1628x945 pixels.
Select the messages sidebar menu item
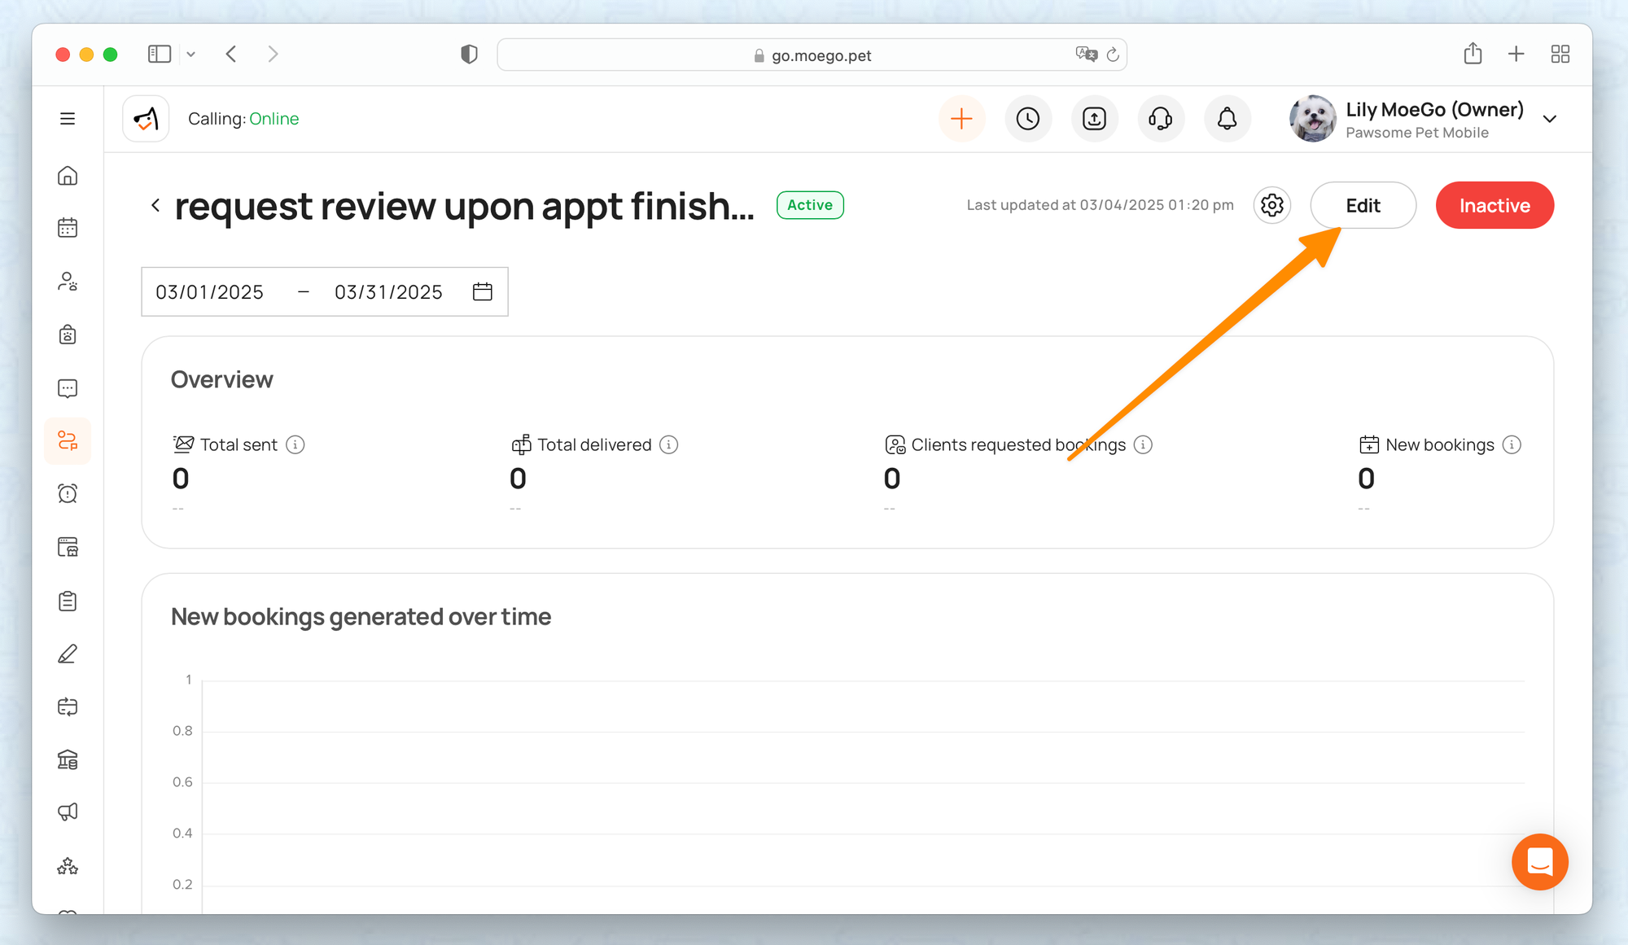[68, 388]
